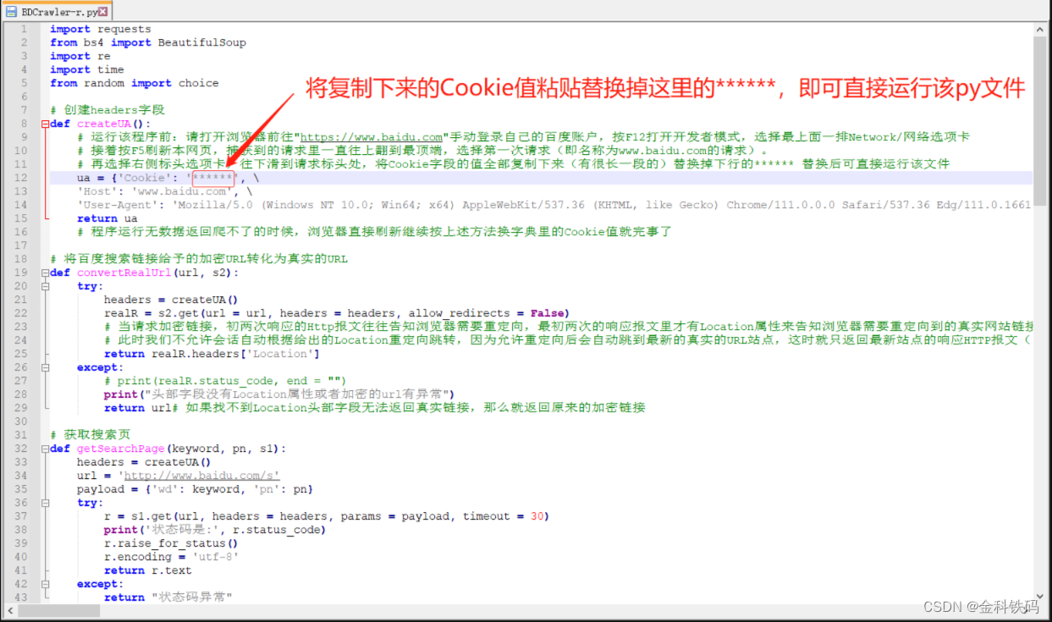
Task: Click the 'createUA' function name on line 8
Action: [x=104, y=124]
